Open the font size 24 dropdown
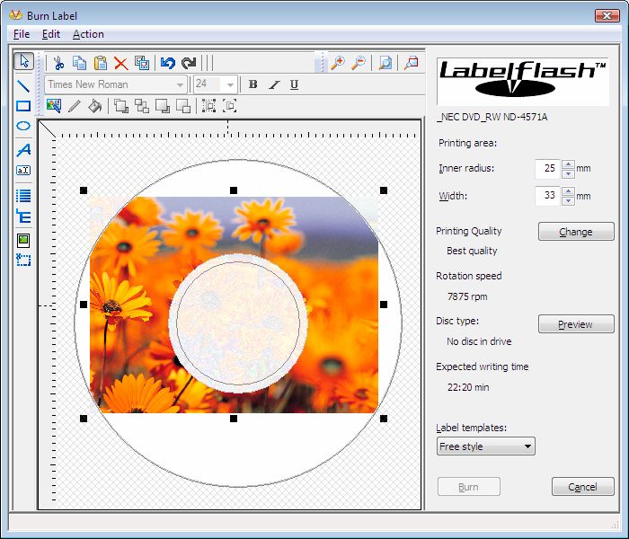 tap(230, 85)
